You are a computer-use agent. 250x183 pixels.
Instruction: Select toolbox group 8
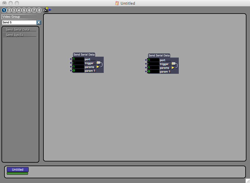click(39, 10)
